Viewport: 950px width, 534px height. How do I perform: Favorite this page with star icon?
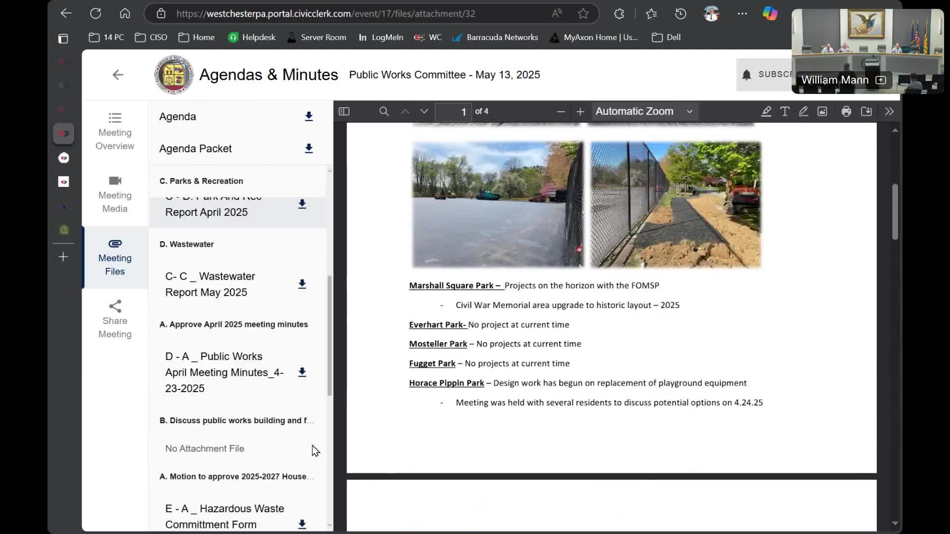583,14
